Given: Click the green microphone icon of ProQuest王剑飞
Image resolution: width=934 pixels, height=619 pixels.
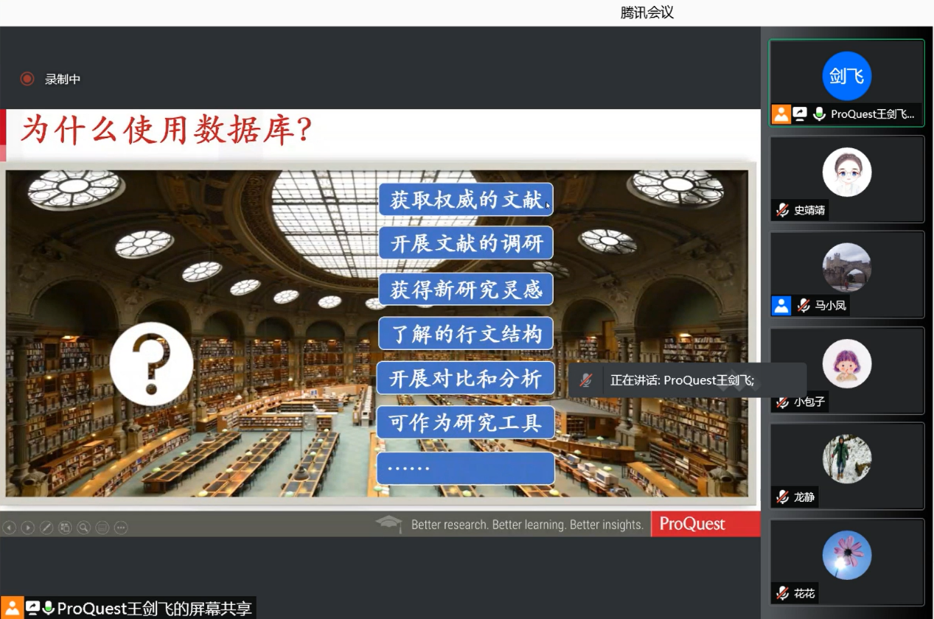Looking at the screenshot, I should pyautogui.click(x=819, y=114).
